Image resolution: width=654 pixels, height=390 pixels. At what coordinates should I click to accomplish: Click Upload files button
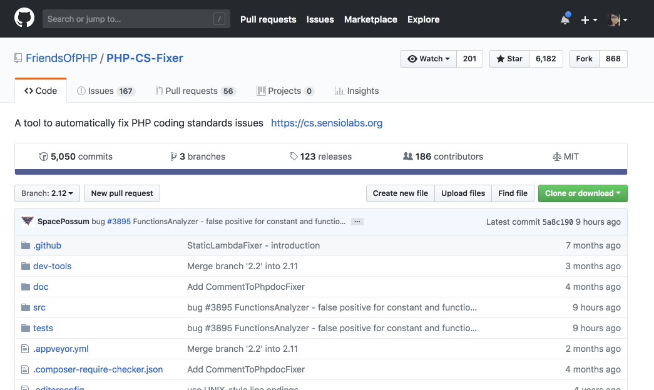[x=463, y=193]
